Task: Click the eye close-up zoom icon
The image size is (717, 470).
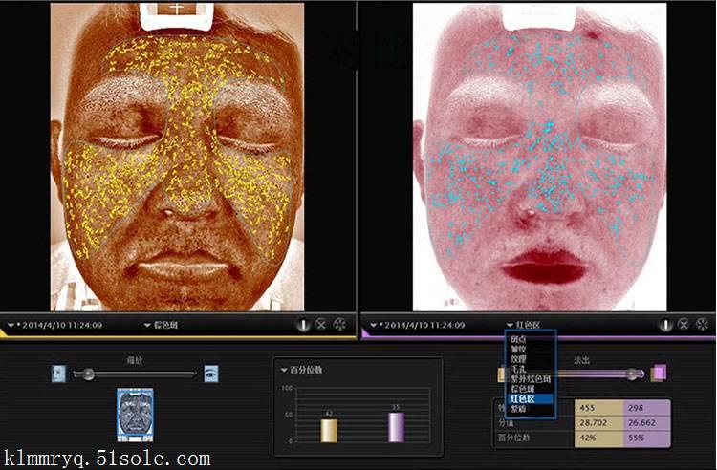Action: pyautogui.click(x=211, y=374)
